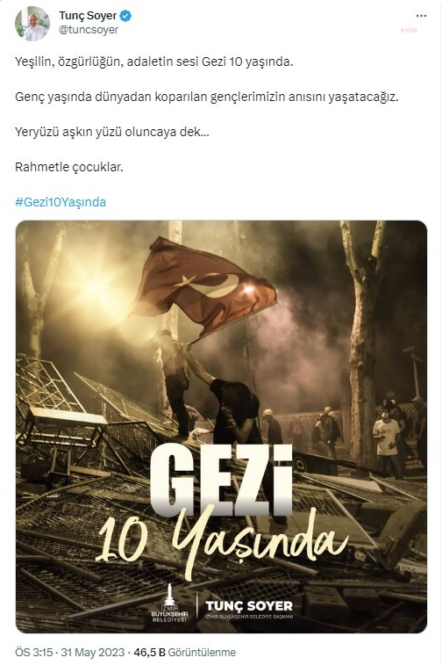This screenshot has height=665, width=442.
Task: Click the first line about Gezi 10 yaşında
Action: tap(154, 61)
